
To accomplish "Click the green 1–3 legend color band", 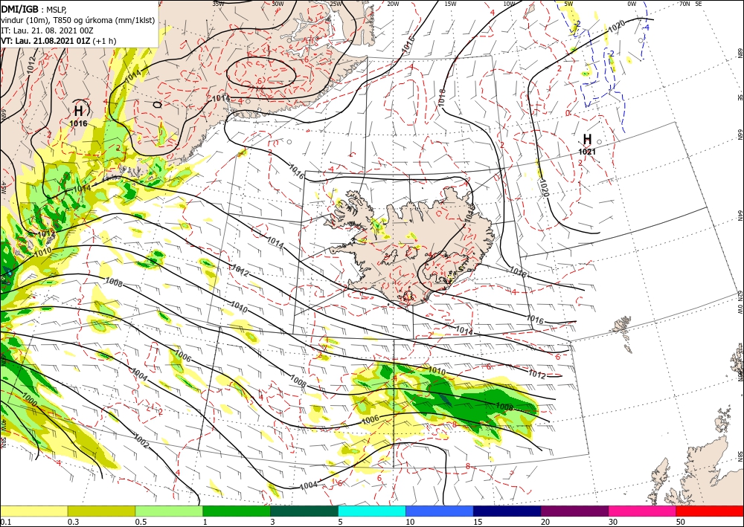I will [x=237, y=511].
